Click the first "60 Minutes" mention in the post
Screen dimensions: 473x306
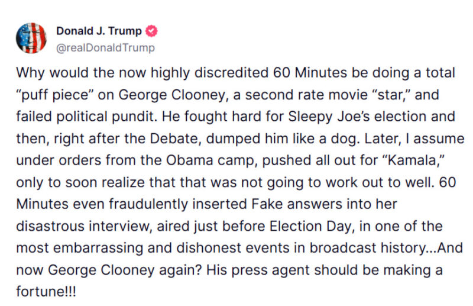(310, 73)
